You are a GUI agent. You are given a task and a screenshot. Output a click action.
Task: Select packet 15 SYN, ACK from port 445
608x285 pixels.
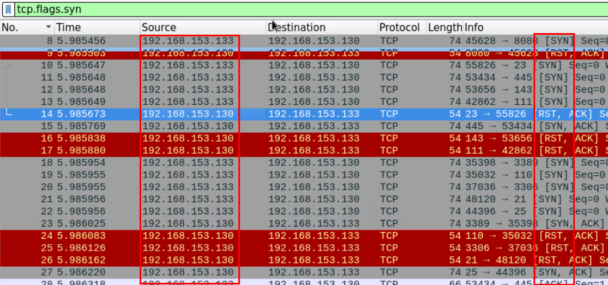[303, 126]
